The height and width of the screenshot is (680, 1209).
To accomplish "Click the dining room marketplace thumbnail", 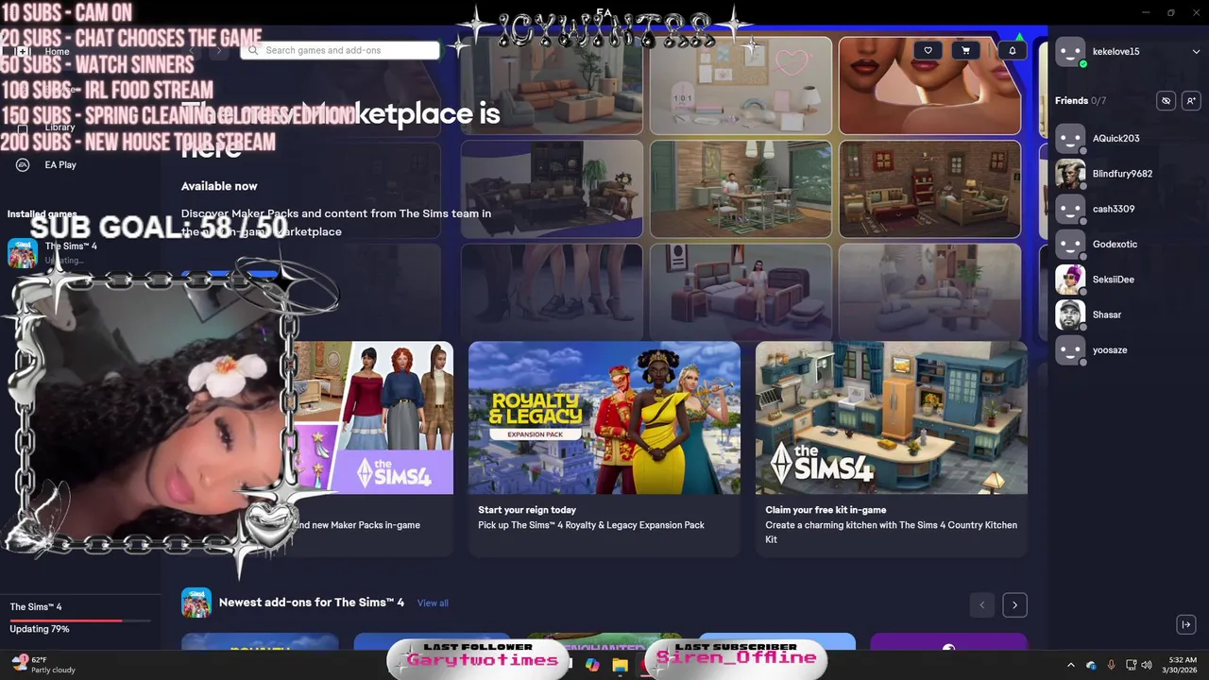I will (x=741, y=189).
